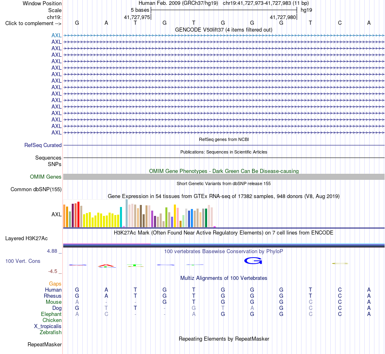Click 'Short Genetic Variants from dbSNP release 155' title
Viewport: 385px width, 354px height.
coord(224,183)
